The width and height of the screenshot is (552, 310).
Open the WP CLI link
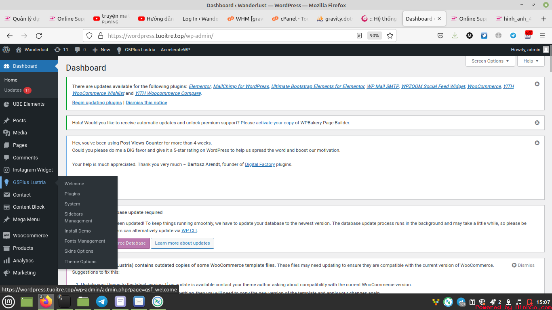pyautogui.click(x=189, y=230)
